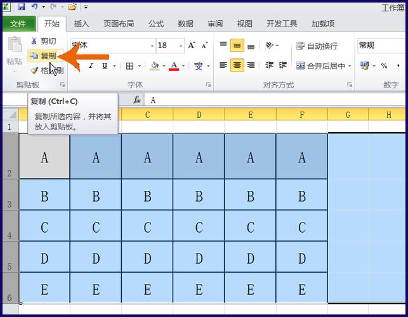Select 剪切 cut with scissors icon

tap(43, 41)
